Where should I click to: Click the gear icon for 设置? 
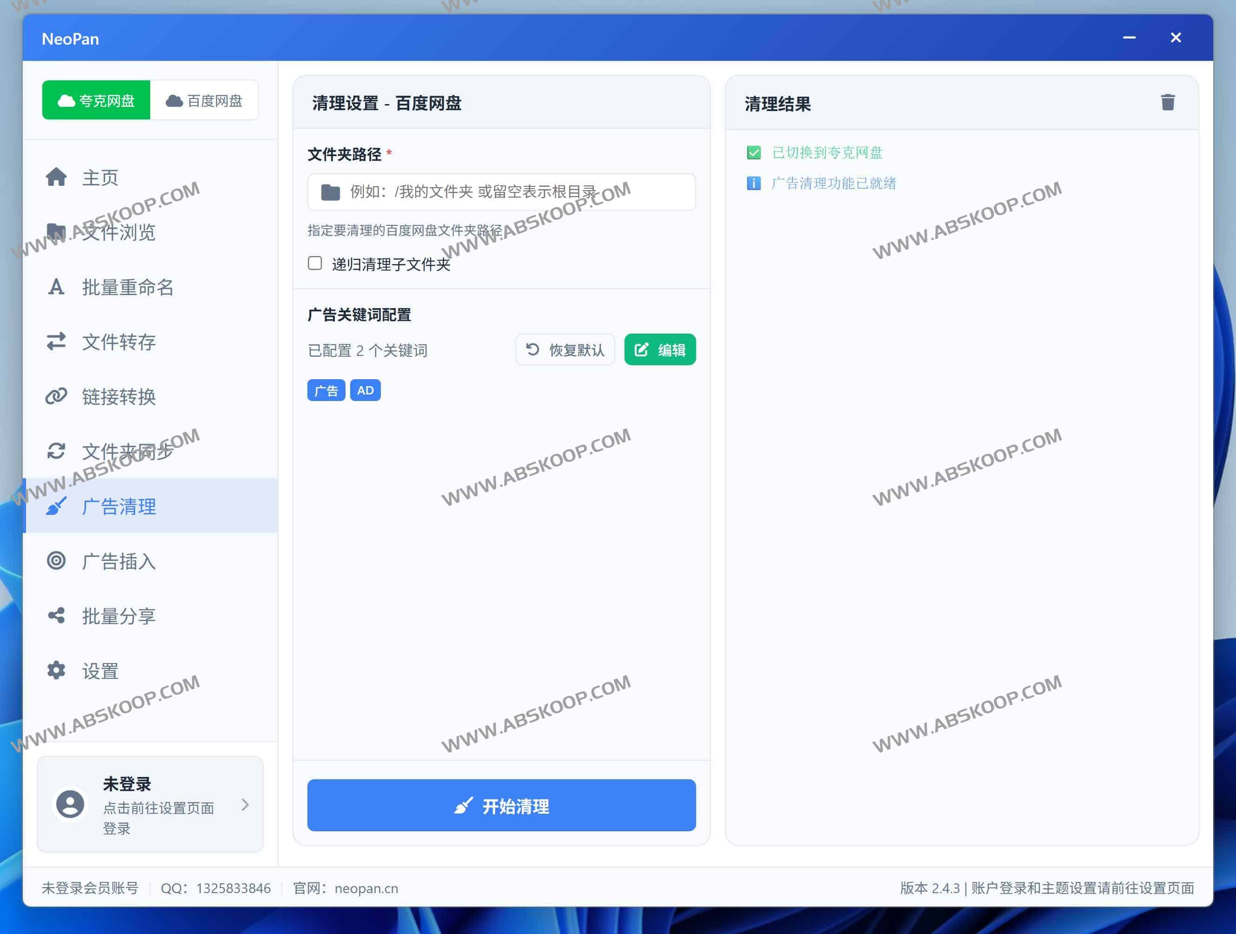point(56,670)
